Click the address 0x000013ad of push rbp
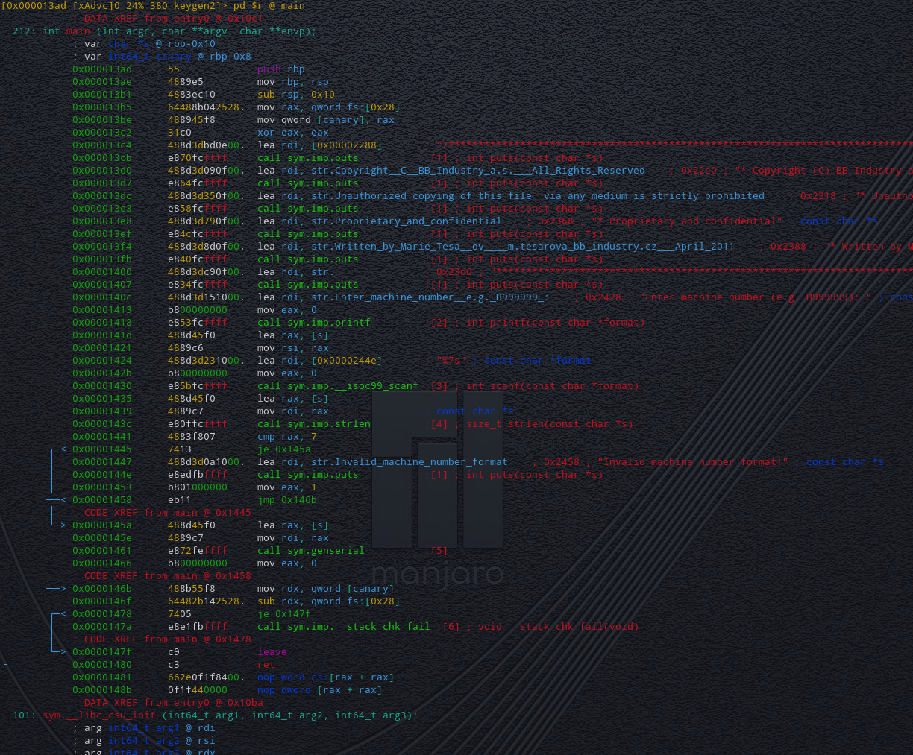Image resolution: width=913 pixels, height=755 pixels. coord(102,69)
